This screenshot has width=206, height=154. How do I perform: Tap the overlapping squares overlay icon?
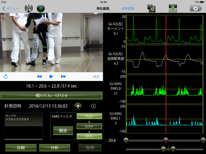click(x=151, y=8)
